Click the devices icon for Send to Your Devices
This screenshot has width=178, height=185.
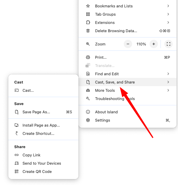coord(17,163)
